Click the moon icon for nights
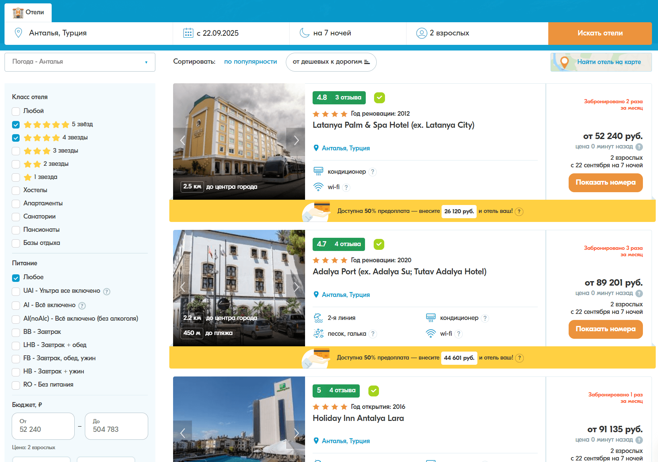The width and height of the screenshot is (658, 462). (304, 33)
